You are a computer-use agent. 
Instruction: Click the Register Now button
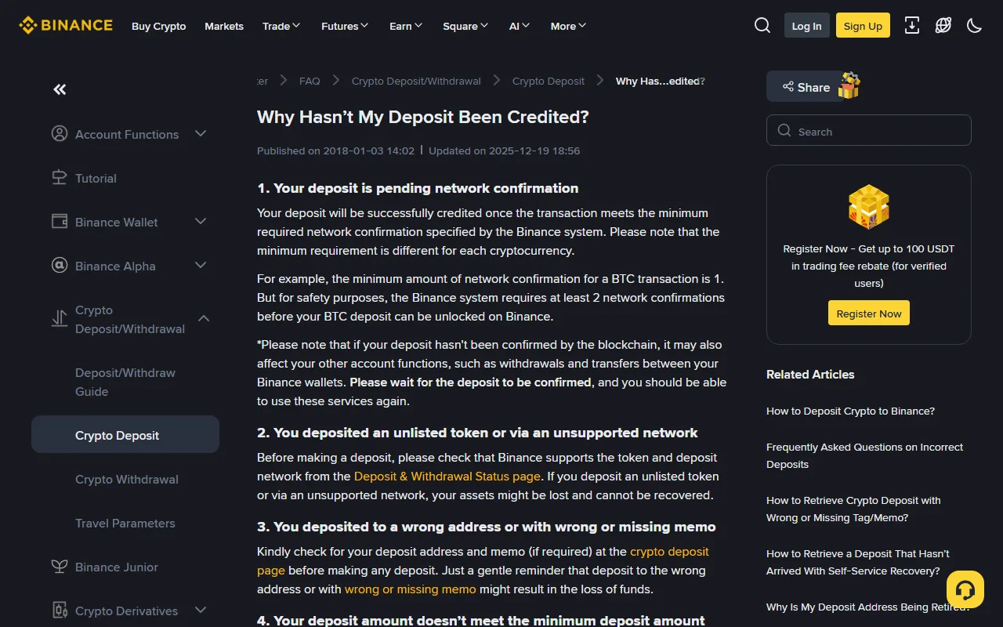click(x=869, y=313)
